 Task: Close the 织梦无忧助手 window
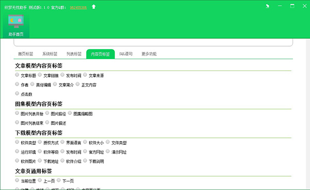tap(305, 6)
